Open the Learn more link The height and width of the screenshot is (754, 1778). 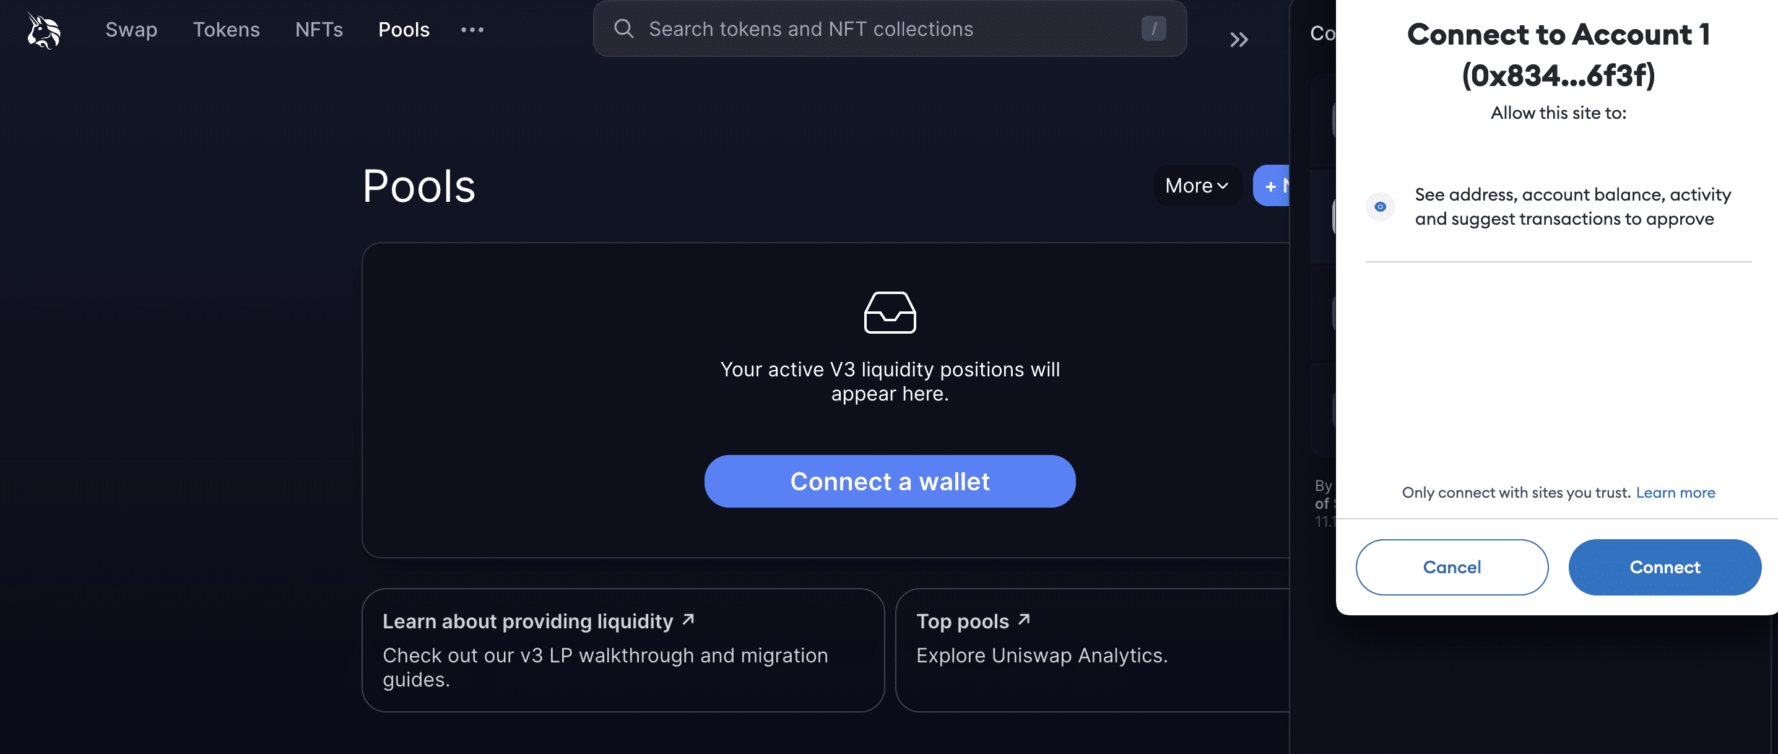pyautogui.click(x=1675, y=492)
